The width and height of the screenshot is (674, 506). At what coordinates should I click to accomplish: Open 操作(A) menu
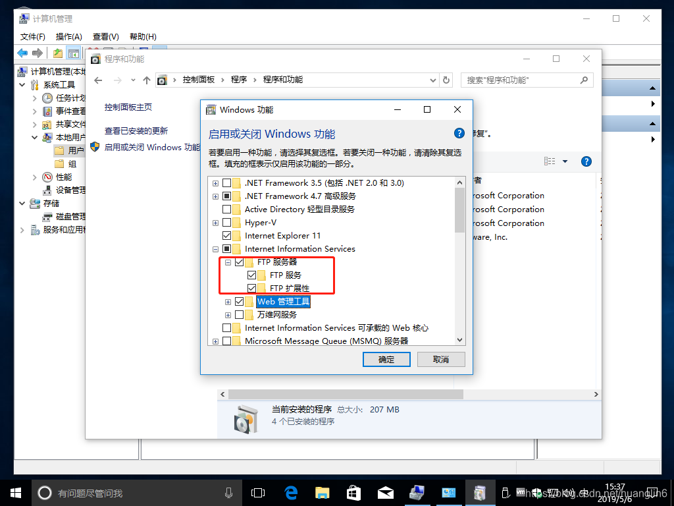[x=68, y=37]
